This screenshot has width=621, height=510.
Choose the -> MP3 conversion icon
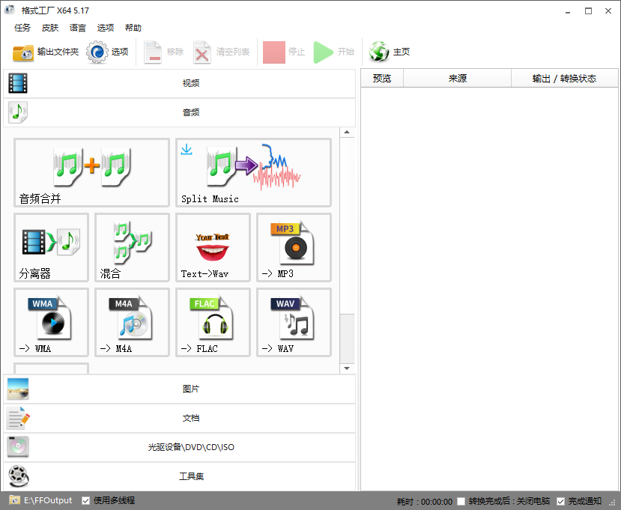294,247
